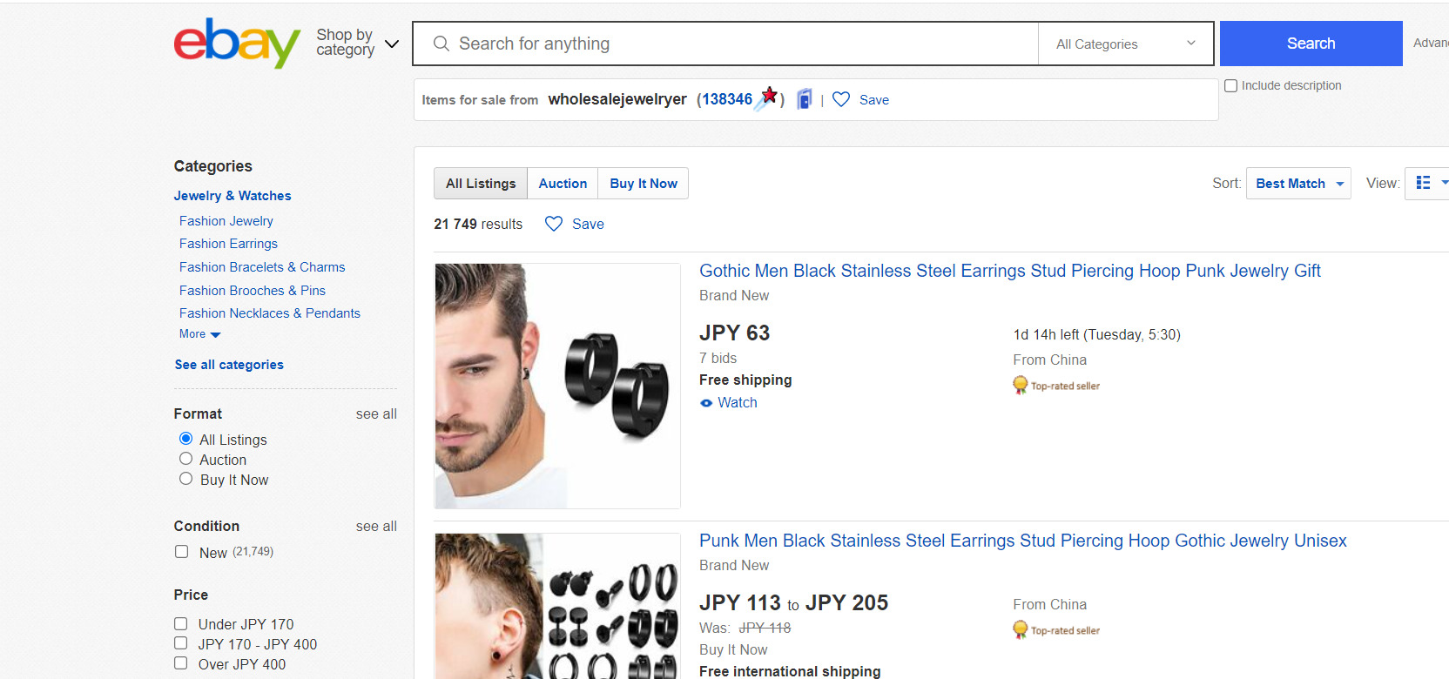The width and height of the screenshot is (1449, 679).
Task: Open the Fashion Earrings category link
Action: click(228, 244)
